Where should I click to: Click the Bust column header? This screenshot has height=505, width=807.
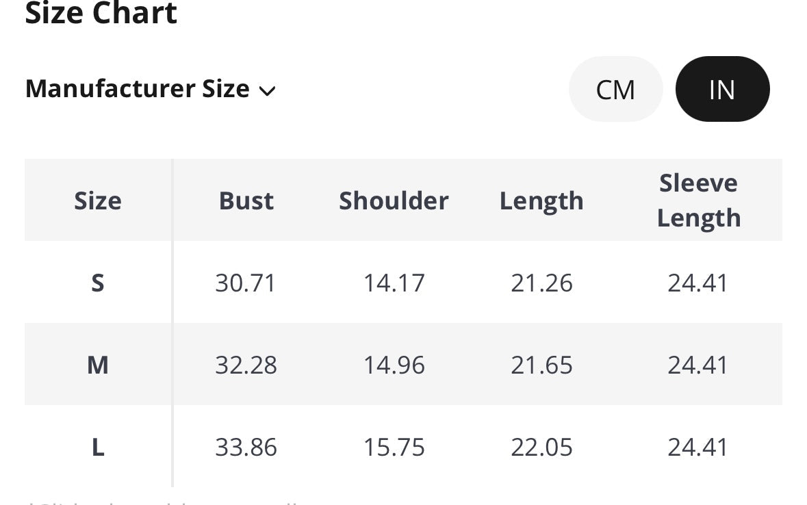point(246,200)
